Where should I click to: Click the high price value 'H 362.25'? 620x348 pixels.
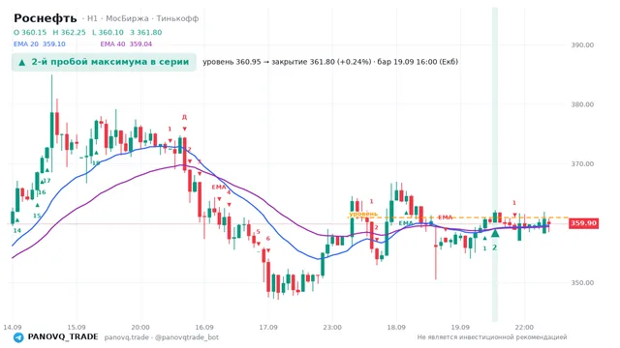point(69,32)
